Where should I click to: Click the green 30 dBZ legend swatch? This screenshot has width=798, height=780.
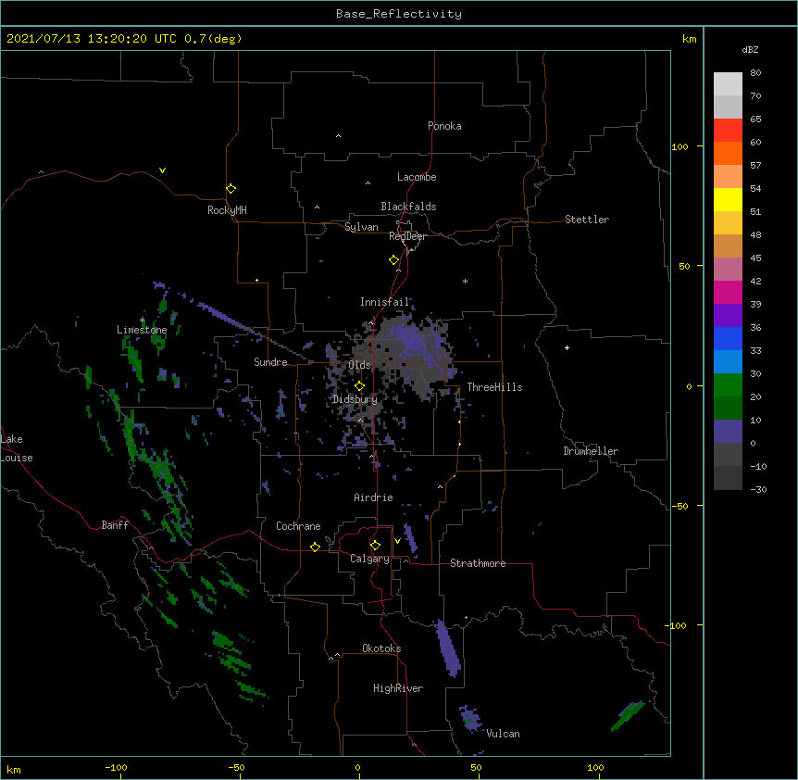pyautogui.click(x=728, y=385)
